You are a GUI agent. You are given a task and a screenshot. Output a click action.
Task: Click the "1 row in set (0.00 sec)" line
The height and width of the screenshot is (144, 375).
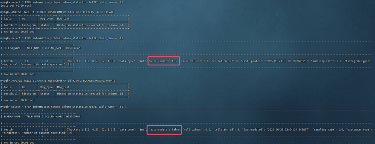pyautogui.click(x=18, y=74)
